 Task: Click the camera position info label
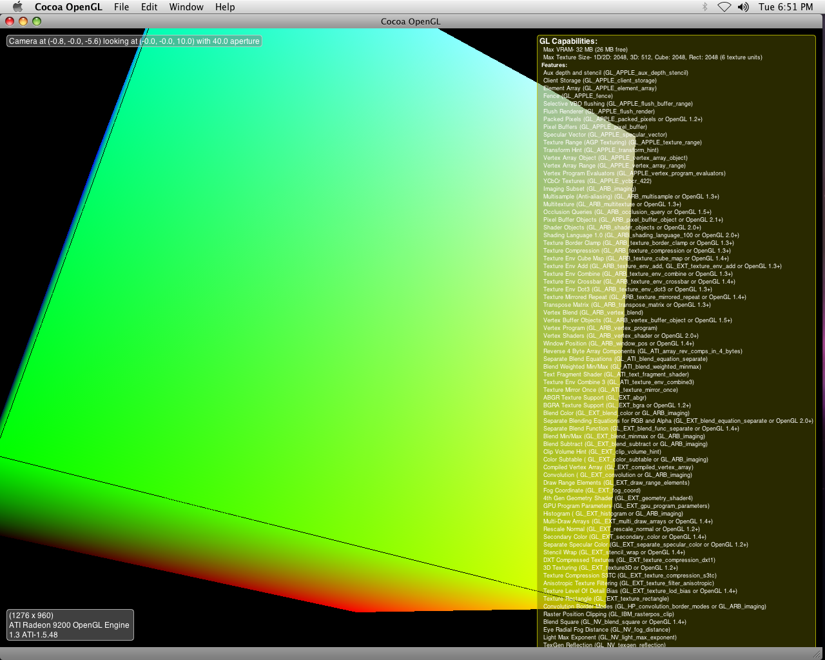tap(134, 41)
